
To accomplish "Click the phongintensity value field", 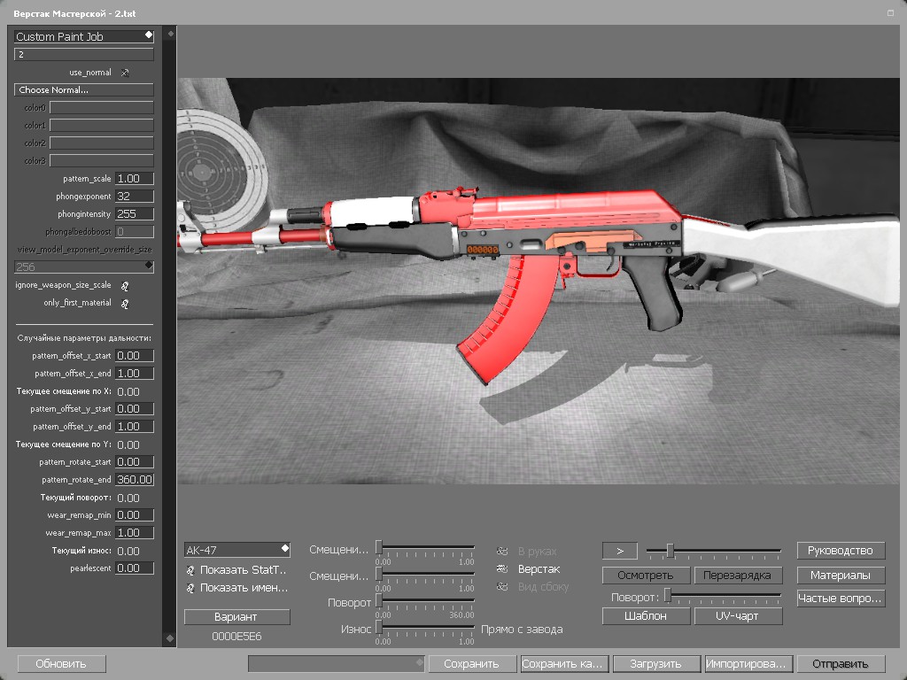I will [x=135, y=214].
